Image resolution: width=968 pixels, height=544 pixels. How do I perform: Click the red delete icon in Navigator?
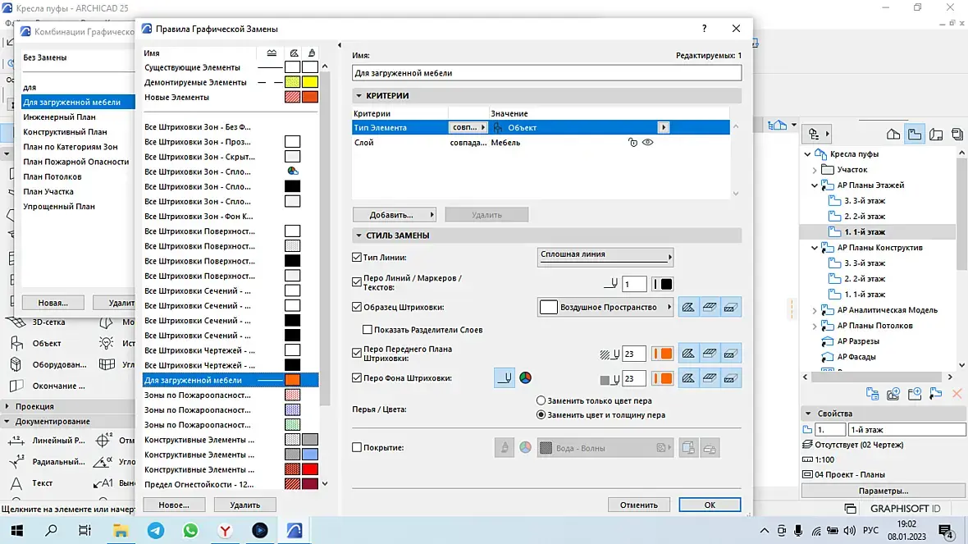tap(957, 393)
